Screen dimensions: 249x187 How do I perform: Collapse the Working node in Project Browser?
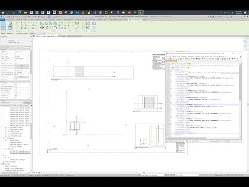click(4, 138)
